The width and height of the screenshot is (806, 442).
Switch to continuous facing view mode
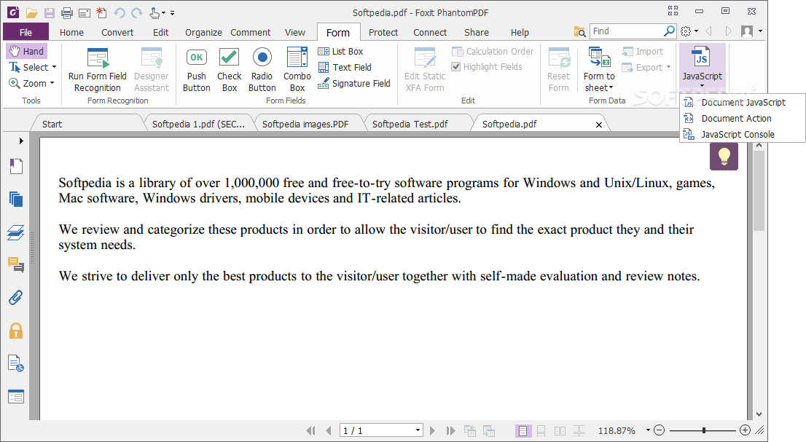click(x=579, y=430)
